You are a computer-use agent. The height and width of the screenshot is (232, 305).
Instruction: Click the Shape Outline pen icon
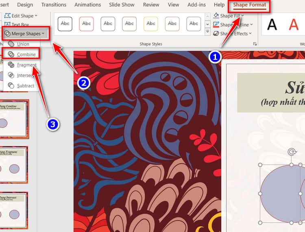tap(216, 24)
